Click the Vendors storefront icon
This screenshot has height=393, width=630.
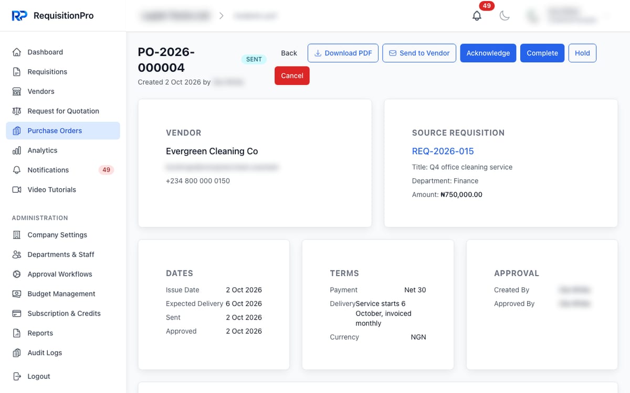[17, 91]
